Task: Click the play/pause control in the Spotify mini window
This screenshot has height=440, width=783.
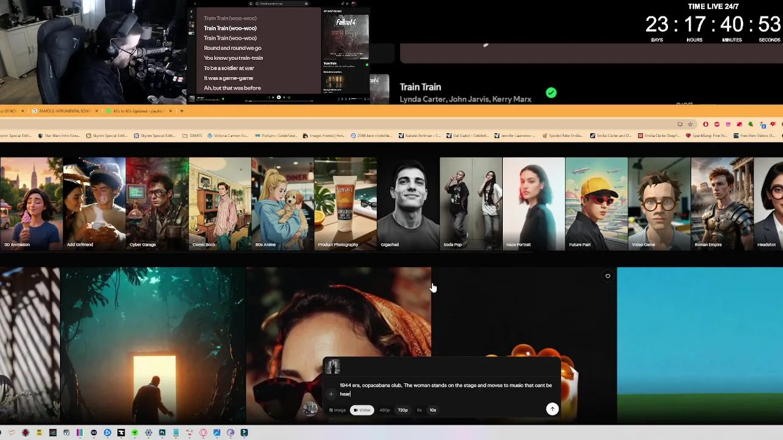Action: [278, 97]
